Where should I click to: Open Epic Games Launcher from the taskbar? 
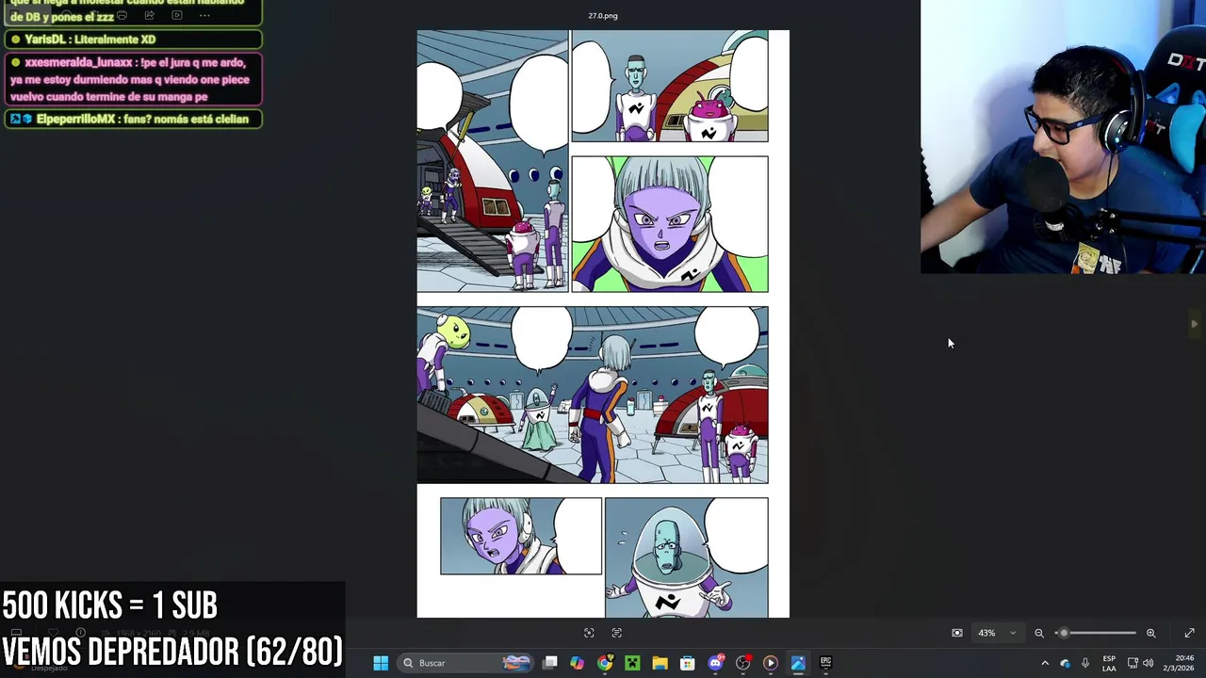coord(825,663)
